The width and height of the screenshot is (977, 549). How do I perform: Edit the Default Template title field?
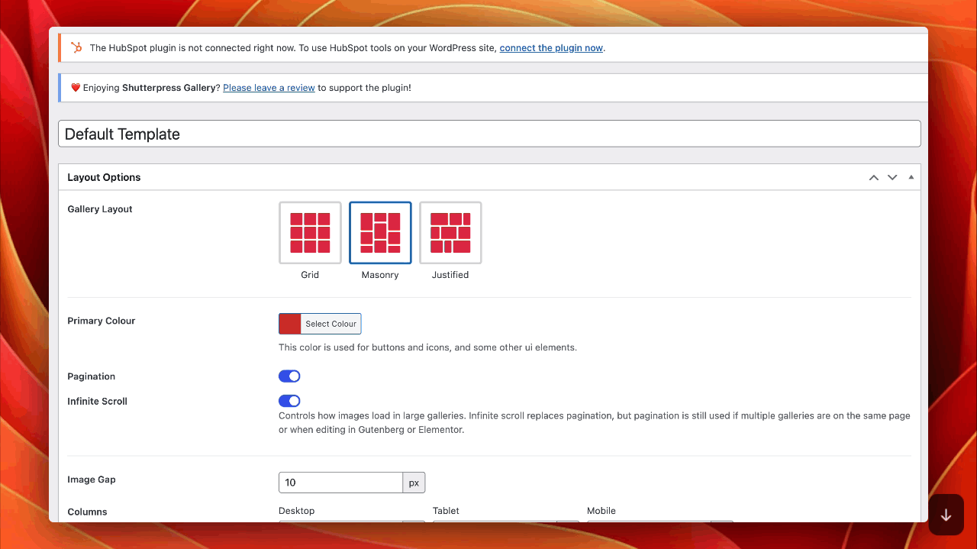pyautogui.click(x=489, y=134)
